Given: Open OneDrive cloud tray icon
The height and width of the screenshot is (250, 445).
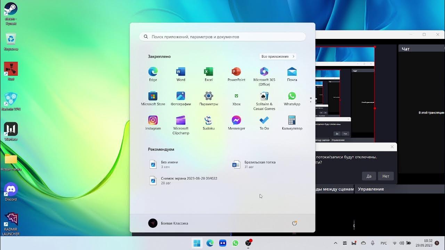Looking at the screenshot, I should click(363, 243).
